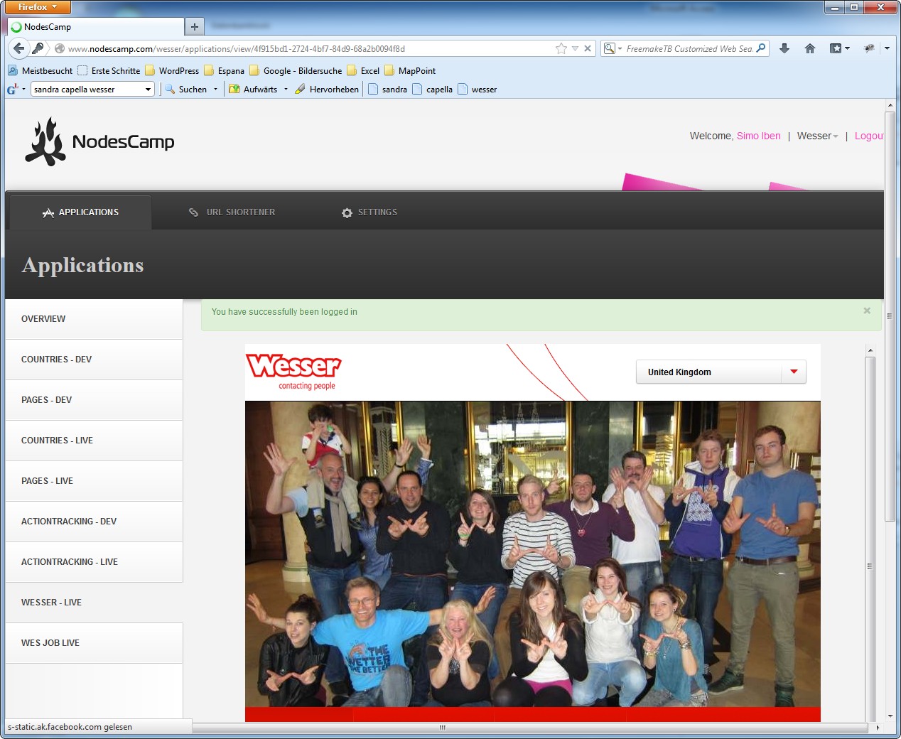The image size is (901, 739).
Task: Click the Logout link
Action: click(868, 136)
